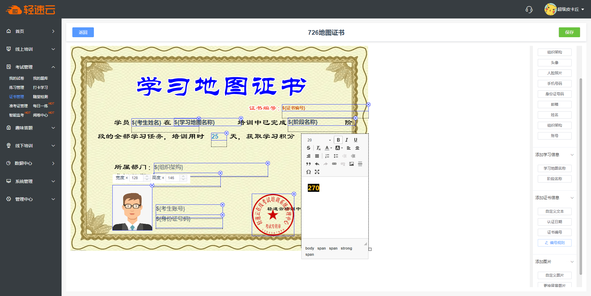Toggle underline formatting in the editor toolbar
The height and width of the screenshot is (296, 591).
coord(356,140)
